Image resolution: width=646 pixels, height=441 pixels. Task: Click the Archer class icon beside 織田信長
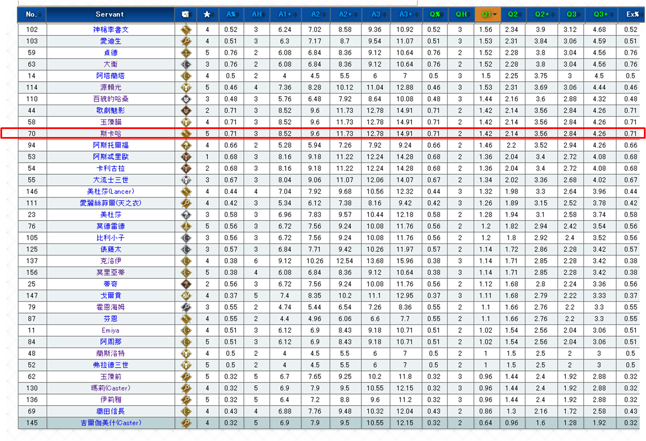[x=186, y=411]
